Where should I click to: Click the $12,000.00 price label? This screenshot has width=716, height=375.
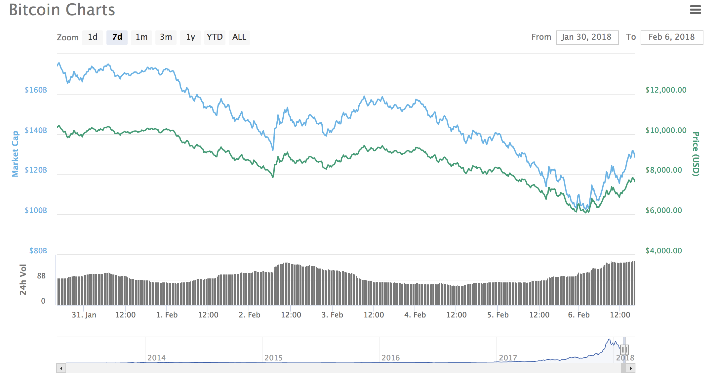[666, 90]
